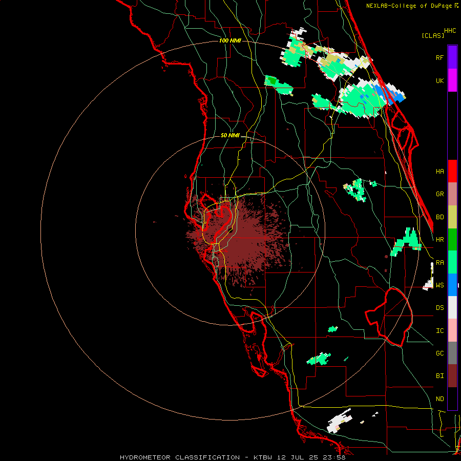Screen dimensions: 461x461
Task: Click the GR legend label
Action: coord(439,194)
